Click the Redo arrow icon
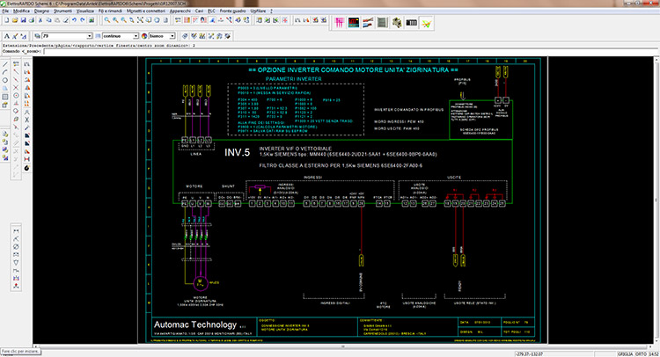This screenshot has height=357, width=660. (x=83, y=20)
